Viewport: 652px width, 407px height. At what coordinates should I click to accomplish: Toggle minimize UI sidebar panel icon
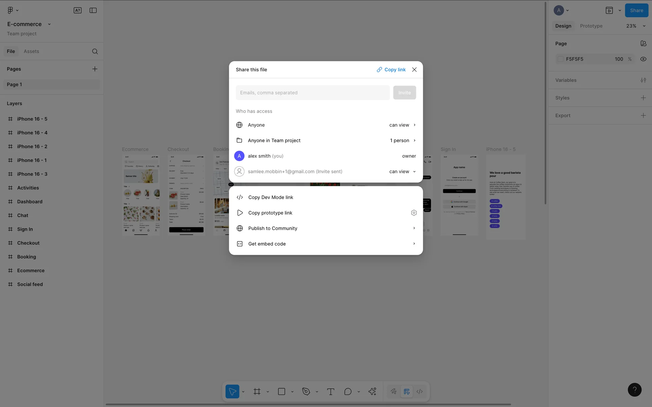click(93, 11)
